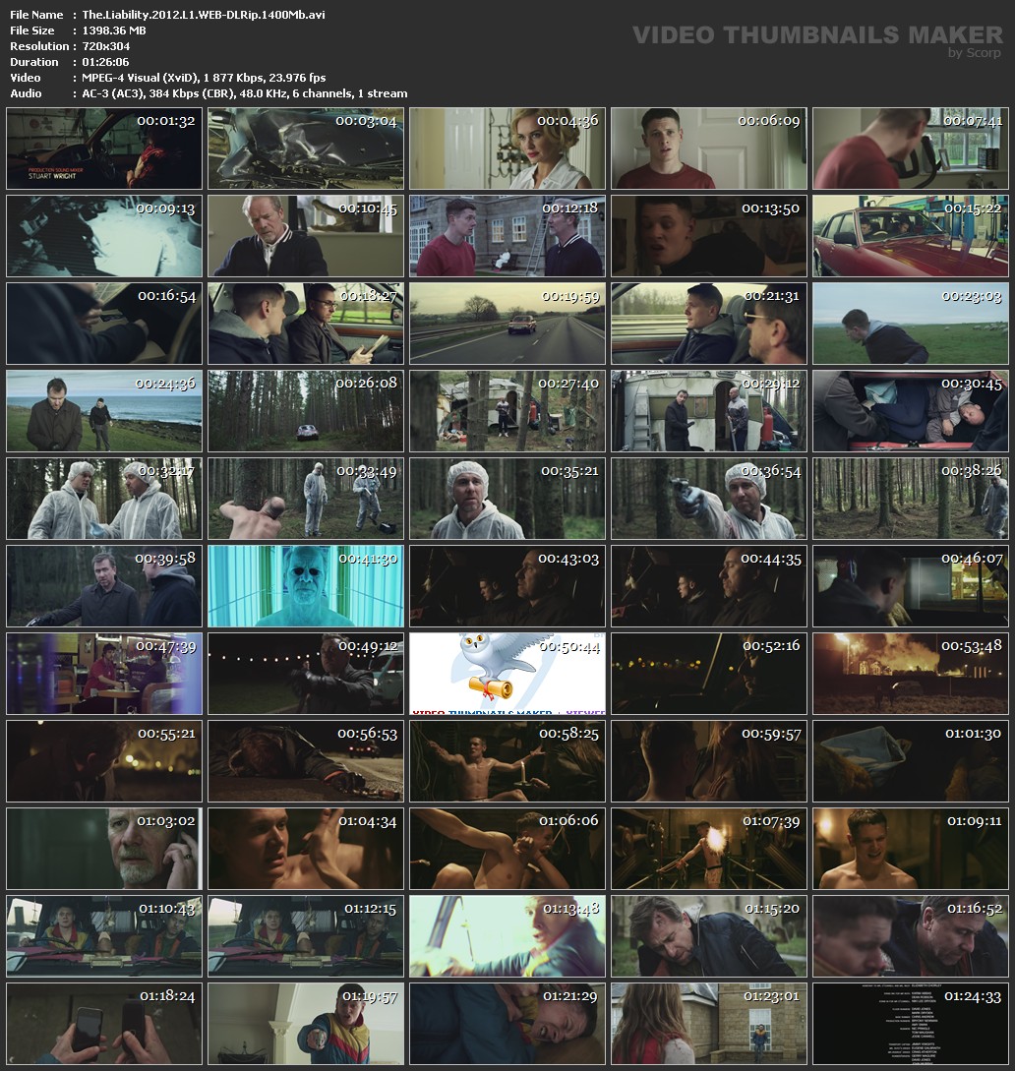Open the blonde woman thumbnail at 00:04:36
This screenshot has width=1015, height=1071.
point(507,149)
